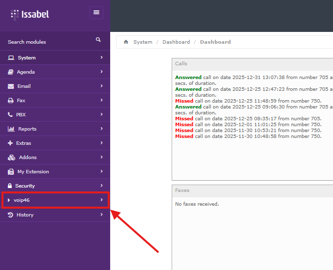Expand System menu chevron

[101, 57]
